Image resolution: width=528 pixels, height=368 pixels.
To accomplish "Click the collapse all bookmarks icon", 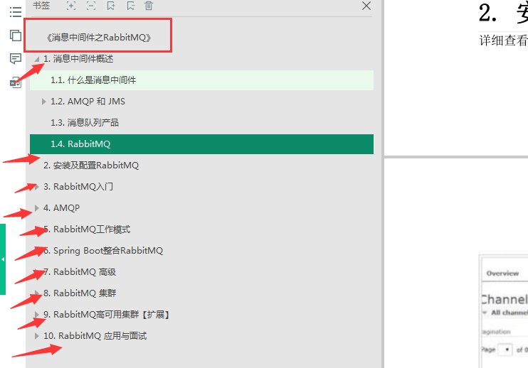I will [x=91, y=6].
